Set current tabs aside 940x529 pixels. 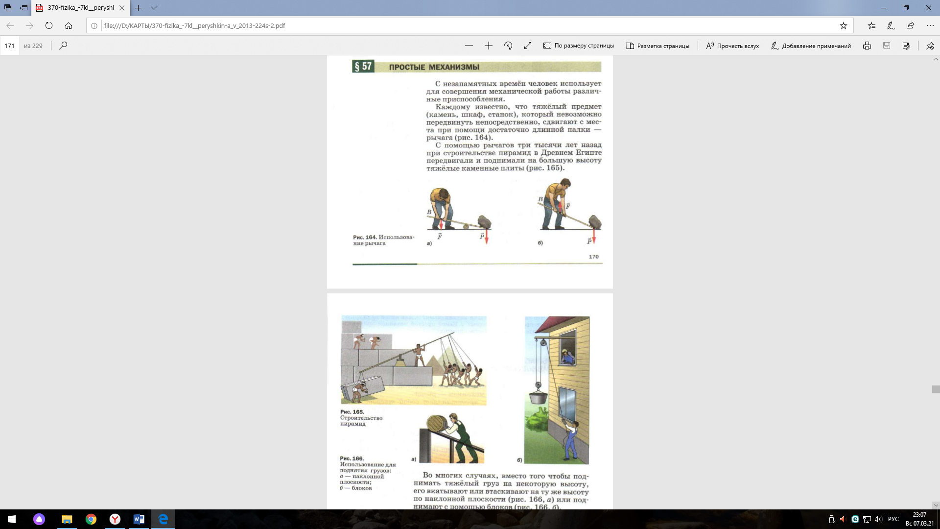(x=23, y=8)
